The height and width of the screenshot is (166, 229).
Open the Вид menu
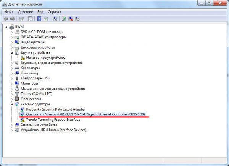coord(40,12)
